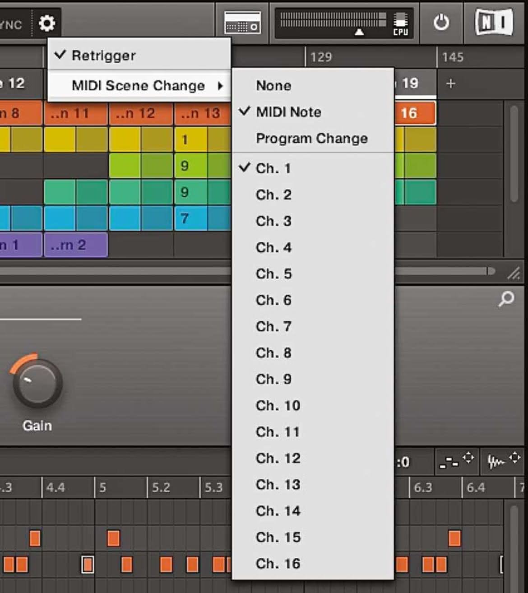Click the waveform audition icon

[503, 460]
